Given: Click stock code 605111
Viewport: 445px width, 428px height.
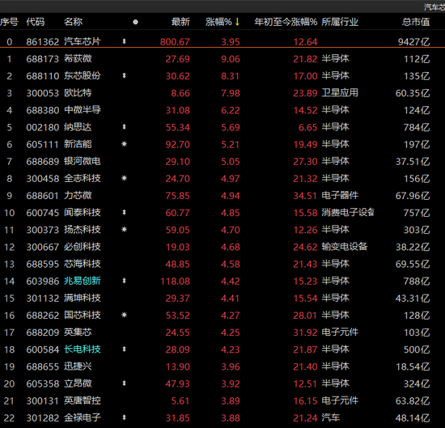Looking at the screenshot, I should click(x=43, y=144).
